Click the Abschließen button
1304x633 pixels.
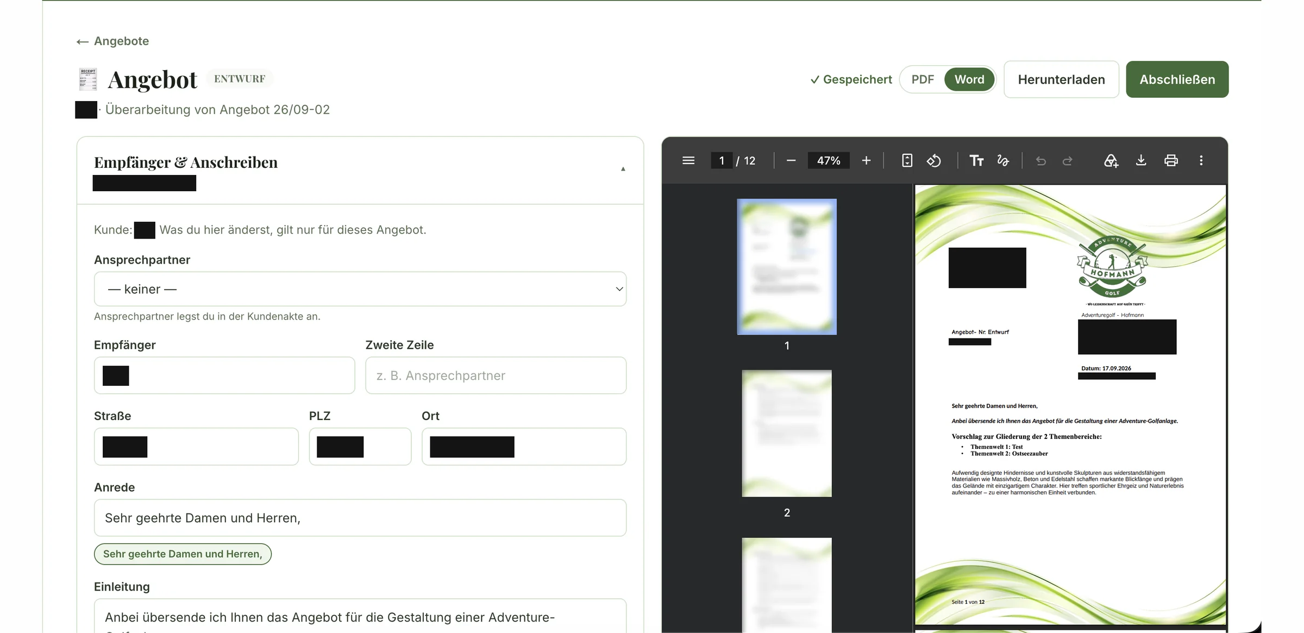coord(1177,79)
